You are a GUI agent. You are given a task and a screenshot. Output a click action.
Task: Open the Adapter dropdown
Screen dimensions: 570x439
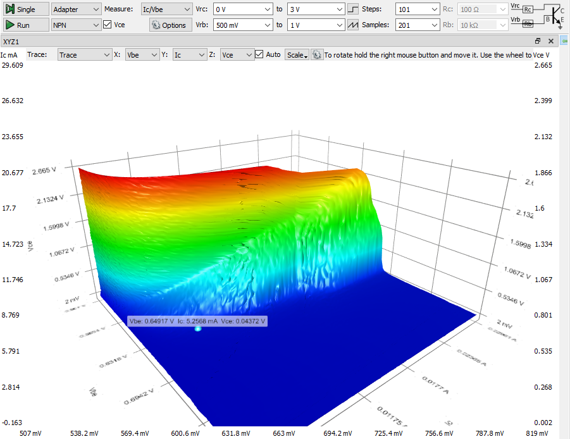pyautogui.click(x=76, y=9)
